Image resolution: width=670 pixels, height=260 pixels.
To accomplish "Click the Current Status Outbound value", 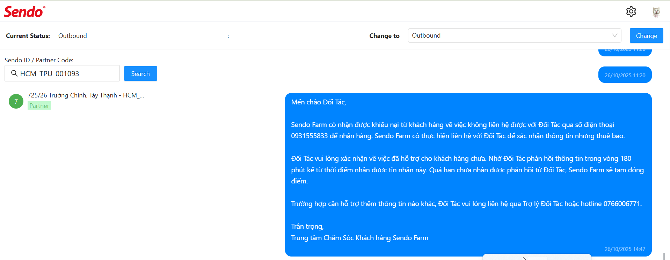I will click(73, 36).
